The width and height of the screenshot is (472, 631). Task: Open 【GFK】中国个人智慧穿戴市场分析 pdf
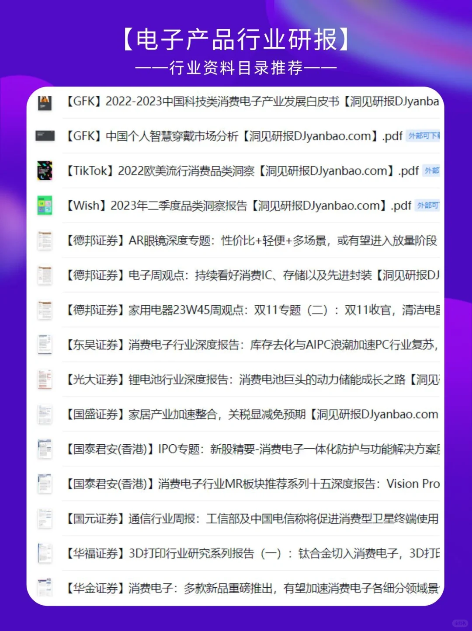pos(233,136)
